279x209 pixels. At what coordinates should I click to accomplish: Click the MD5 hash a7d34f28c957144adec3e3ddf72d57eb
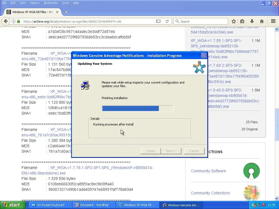[81, 32]
